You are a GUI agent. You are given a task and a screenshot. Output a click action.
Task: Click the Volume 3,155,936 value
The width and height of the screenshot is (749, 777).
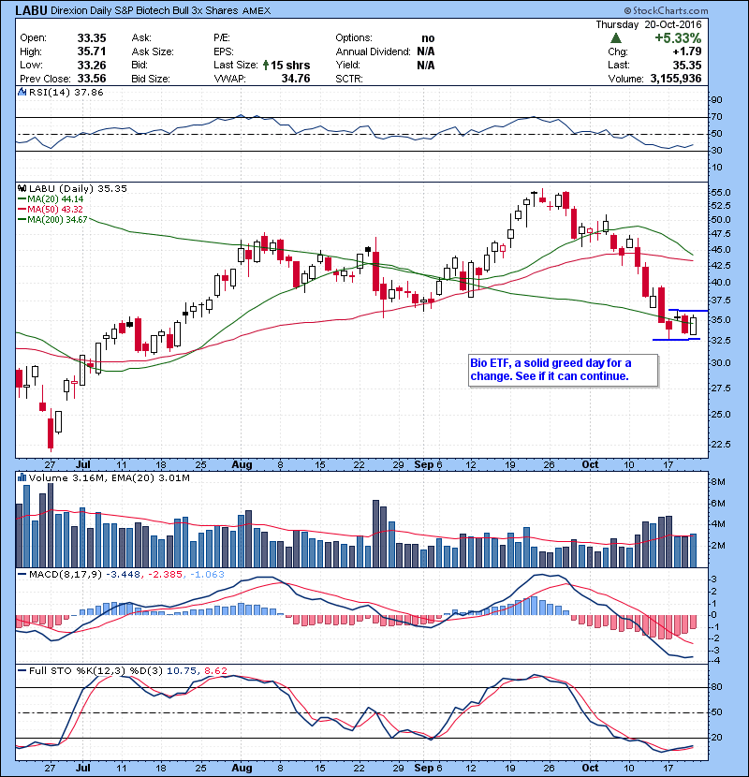(676, 79)
